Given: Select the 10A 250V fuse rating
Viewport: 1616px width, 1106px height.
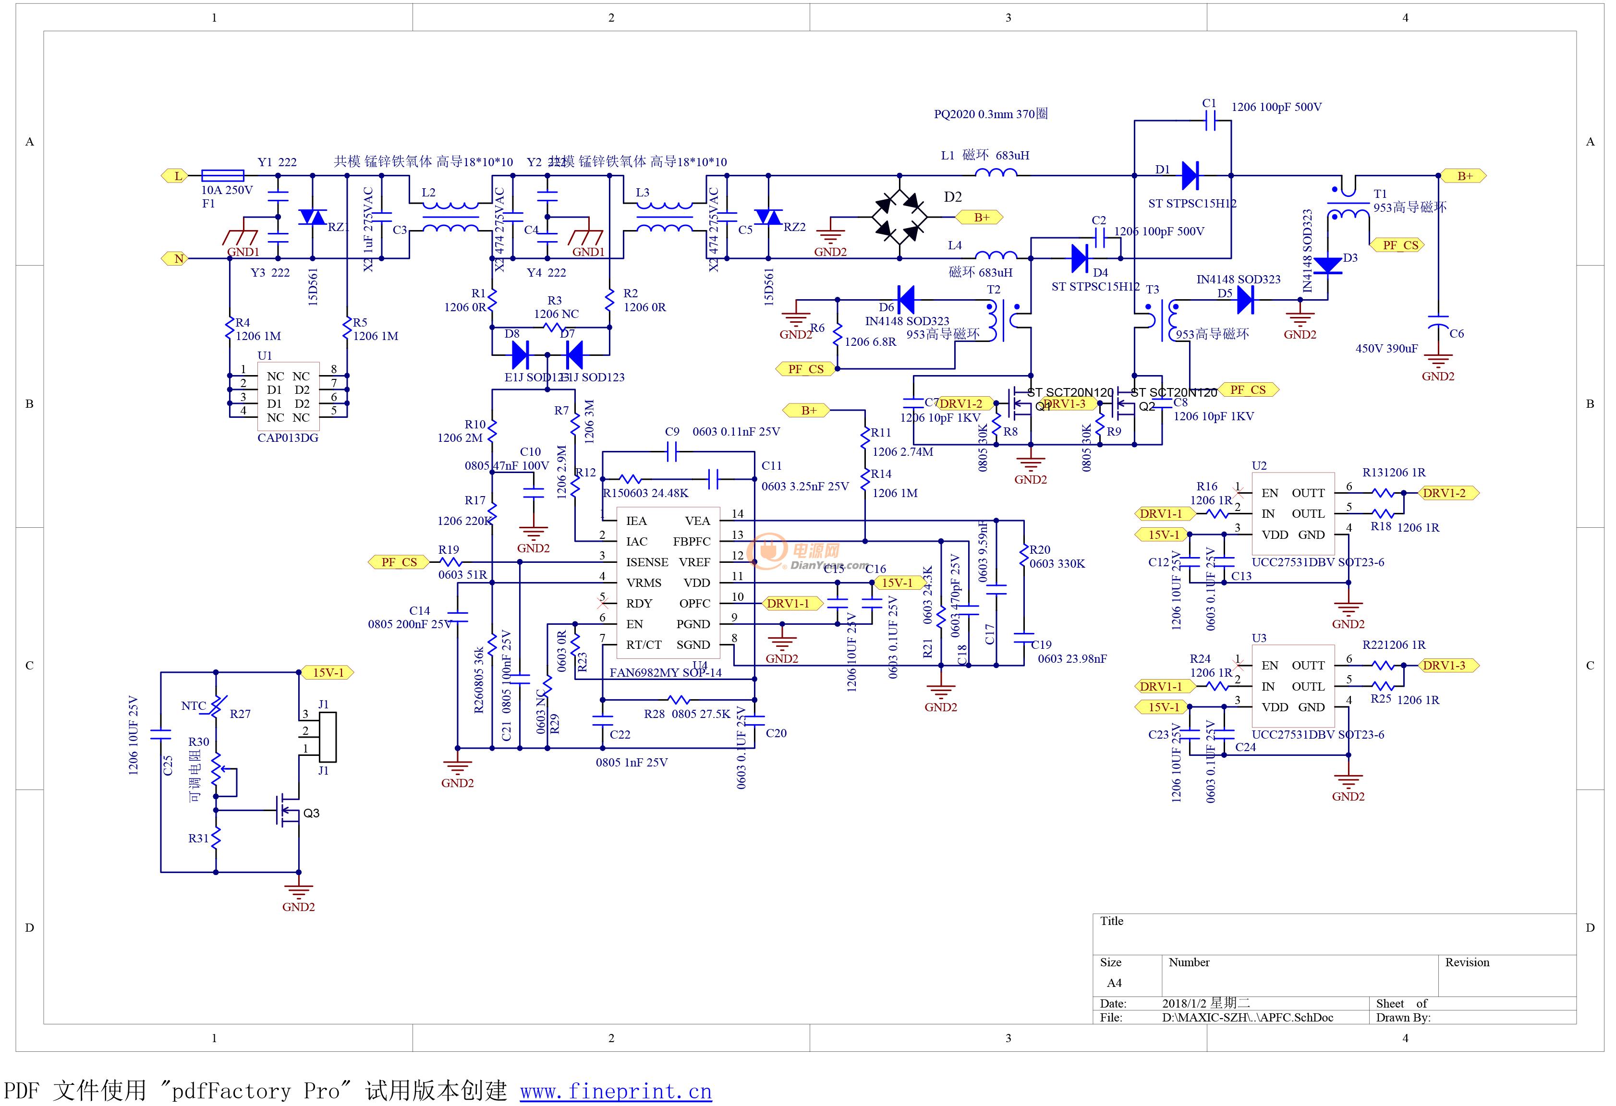Looking at the screenshot, I should pos(227,190).
